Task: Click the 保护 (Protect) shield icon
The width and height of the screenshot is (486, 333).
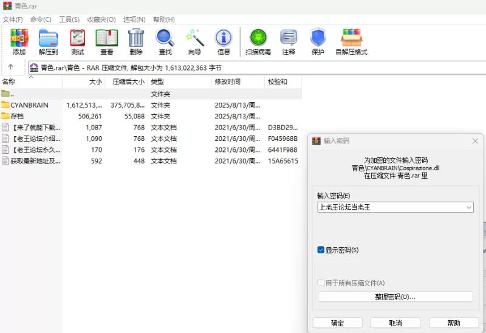Action: click(x=318, y=38)
